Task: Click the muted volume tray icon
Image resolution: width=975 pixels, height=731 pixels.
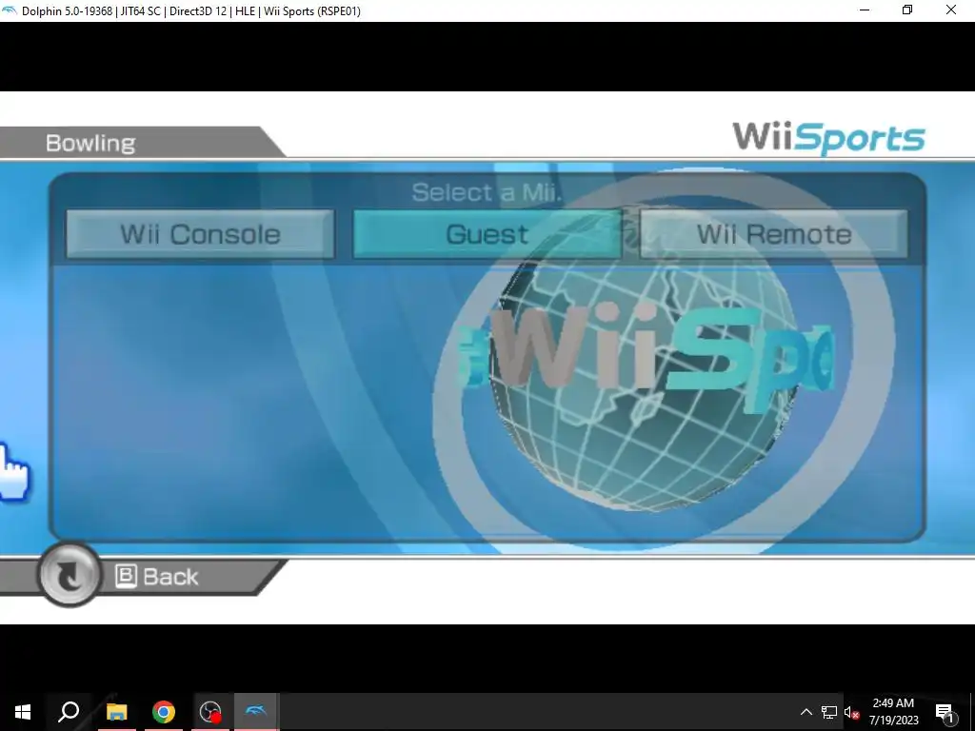Action: [x=851, y=712]
